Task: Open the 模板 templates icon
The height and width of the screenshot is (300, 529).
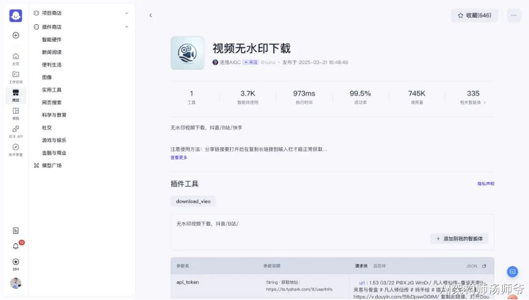Action: tap(15, 113)
